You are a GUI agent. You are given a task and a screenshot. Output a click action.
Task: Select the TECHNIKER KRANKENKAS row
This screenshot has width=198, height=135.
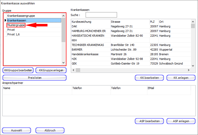point(88,45)
